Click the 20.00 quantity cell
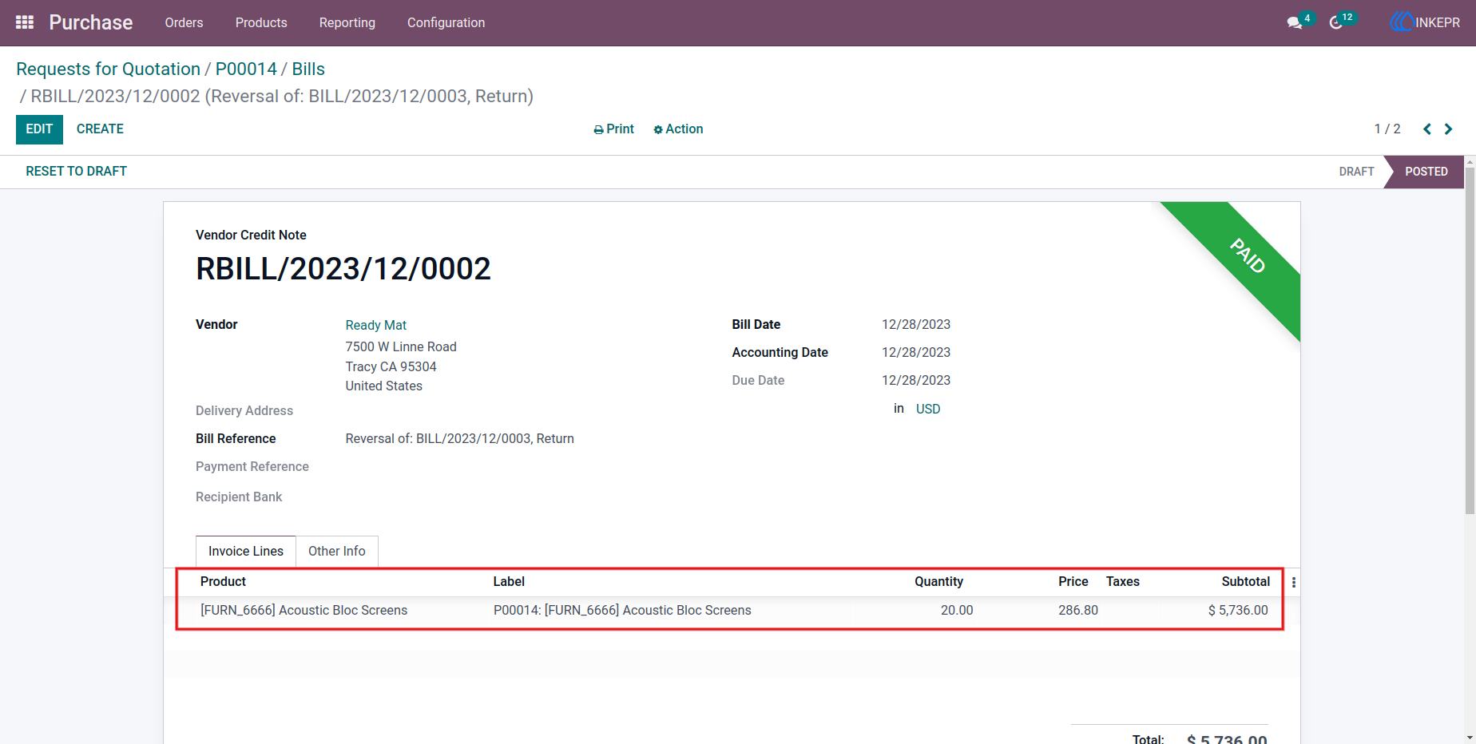1476x744 pixels. point(957,611)
